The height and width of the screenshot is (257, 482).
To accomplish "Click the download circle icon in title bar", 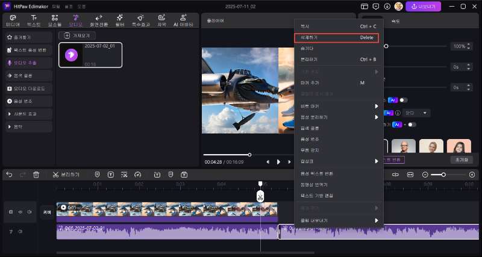I will point(387,7).
